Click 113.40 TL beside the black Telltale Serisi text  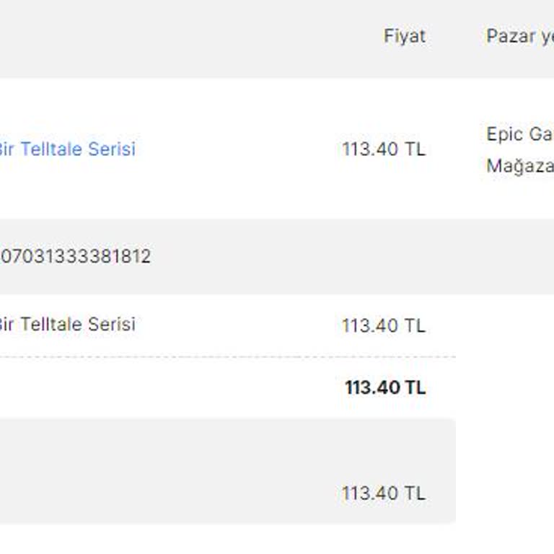point(384,325)
